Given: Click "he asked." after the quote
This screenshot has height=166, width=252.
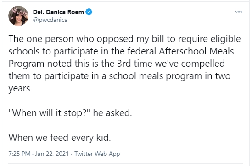Looking at the screenshot, I should tap(112, 113).
